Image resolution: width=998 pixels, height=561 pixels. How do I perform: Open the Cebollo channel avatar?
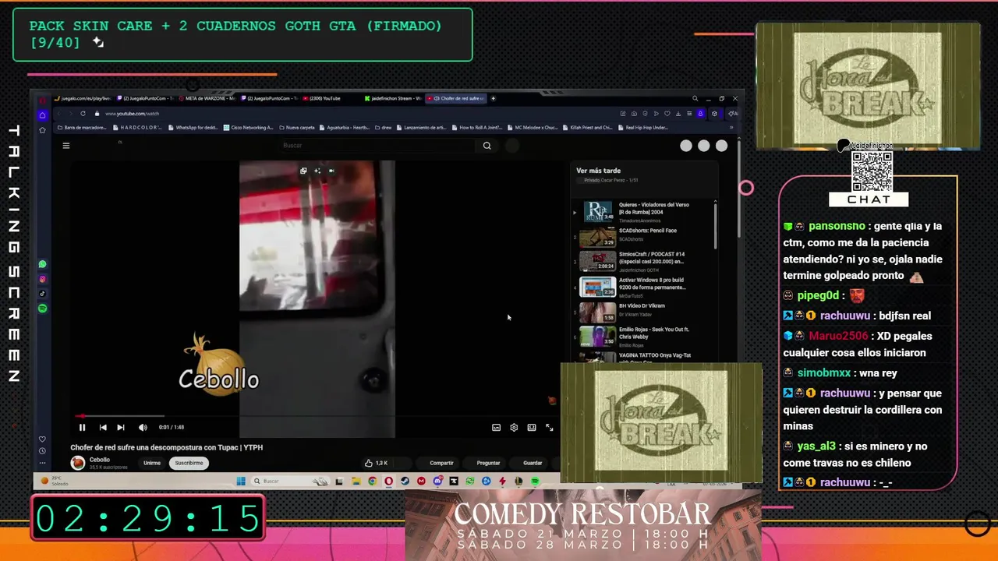78,463
